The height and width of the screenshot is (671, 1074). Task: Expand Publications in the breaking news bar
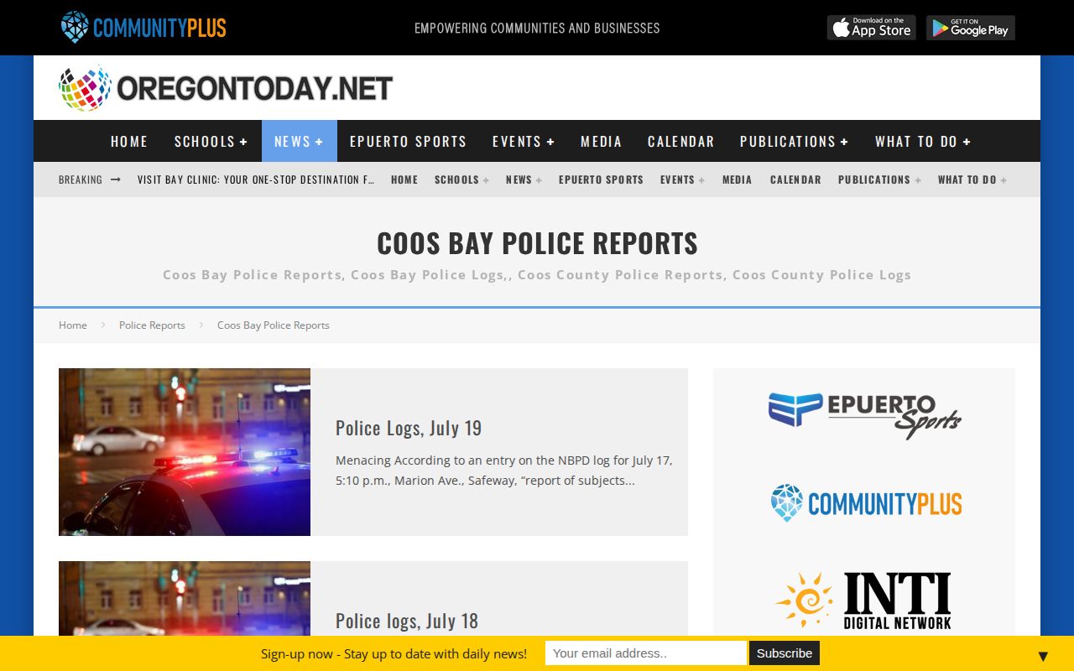tap(879, 179)
